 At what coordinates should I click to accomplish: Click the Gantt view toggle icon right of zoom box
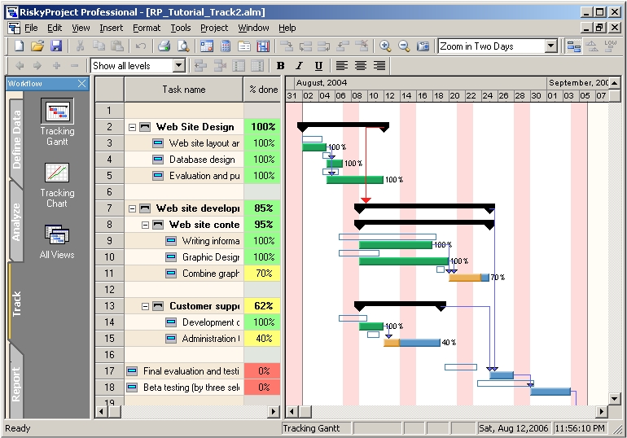point(573,46)
